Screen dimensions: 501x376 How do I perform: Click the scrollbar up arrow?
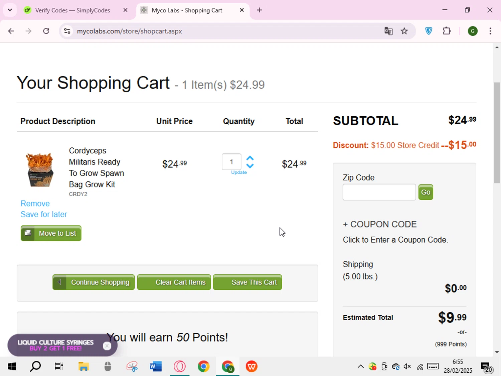[497, 47]
